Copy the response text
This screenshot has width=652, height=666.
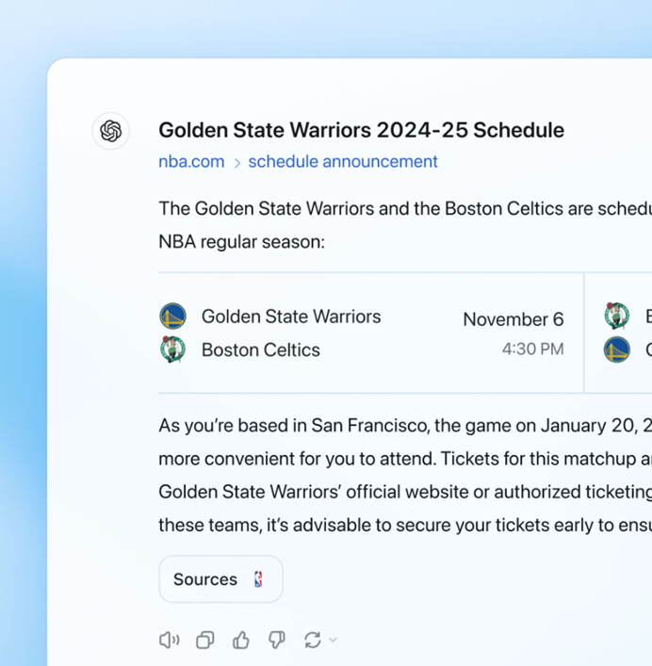[204, 641]
